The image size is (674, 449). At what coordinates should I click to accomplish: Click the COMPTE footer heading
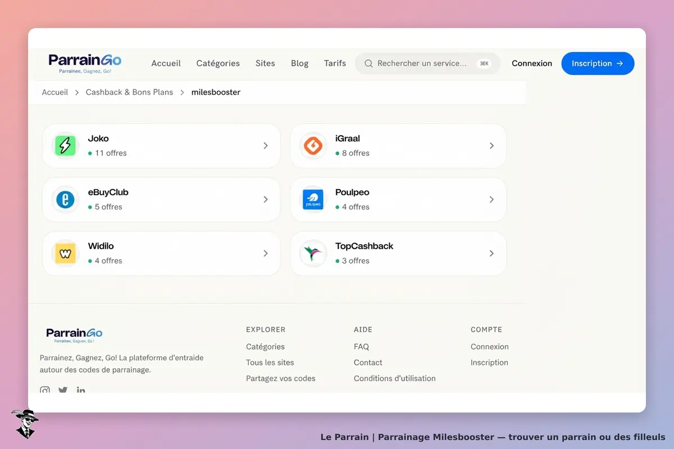click(x=486, y=329)
